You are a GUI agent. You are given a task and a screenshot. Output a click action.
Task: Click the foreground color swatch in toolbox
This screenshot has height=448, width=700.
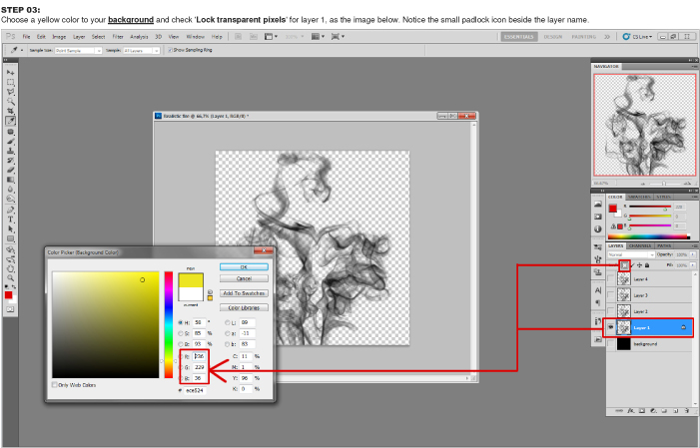tap(8, 295)
